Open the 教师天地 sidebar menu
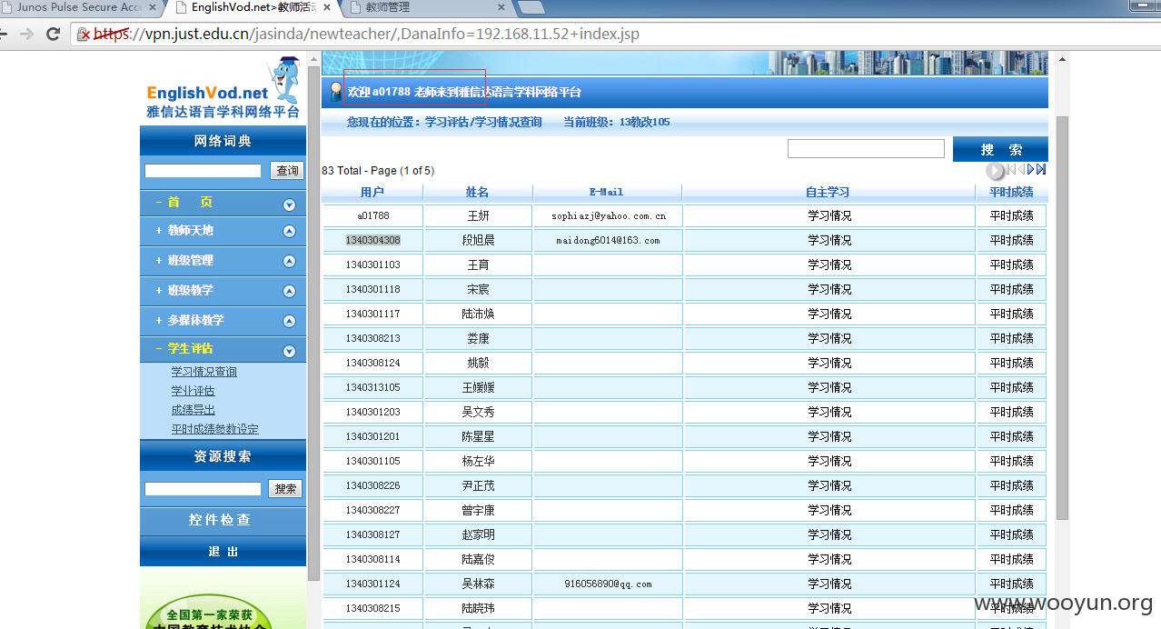The width and height of the screenshot is (1161, 629). point(190,231)
